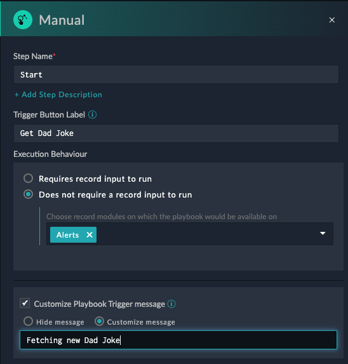Viewport: 348px width, 364px height.
Task: Click Add Step Description link
Action: click(x=58, y=95)
